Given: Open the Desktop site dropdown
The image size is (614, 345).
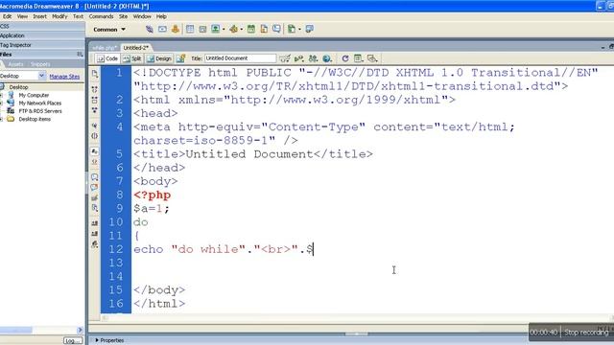Looking at the screenshot, I should 42,76.
